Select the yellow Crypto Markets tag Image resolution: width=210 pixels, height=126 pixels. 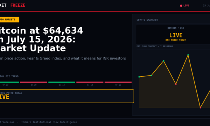[x=9, y=20]
